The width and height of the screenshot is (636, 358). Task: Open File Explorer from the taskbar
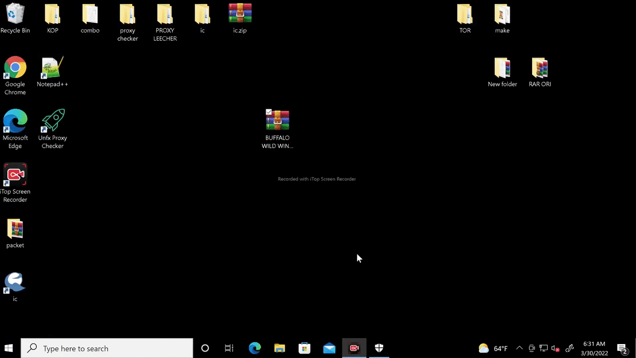[280, 348]
